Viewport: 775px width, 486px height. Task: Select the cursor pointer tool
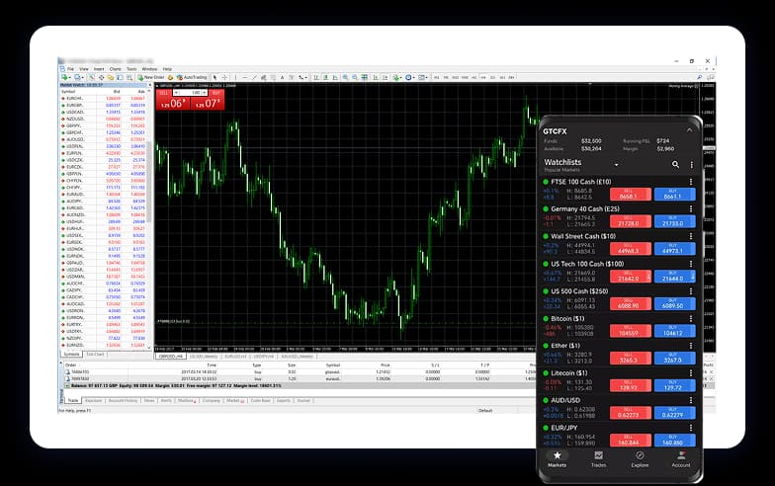pyautogui.click(x=215, y=77)
